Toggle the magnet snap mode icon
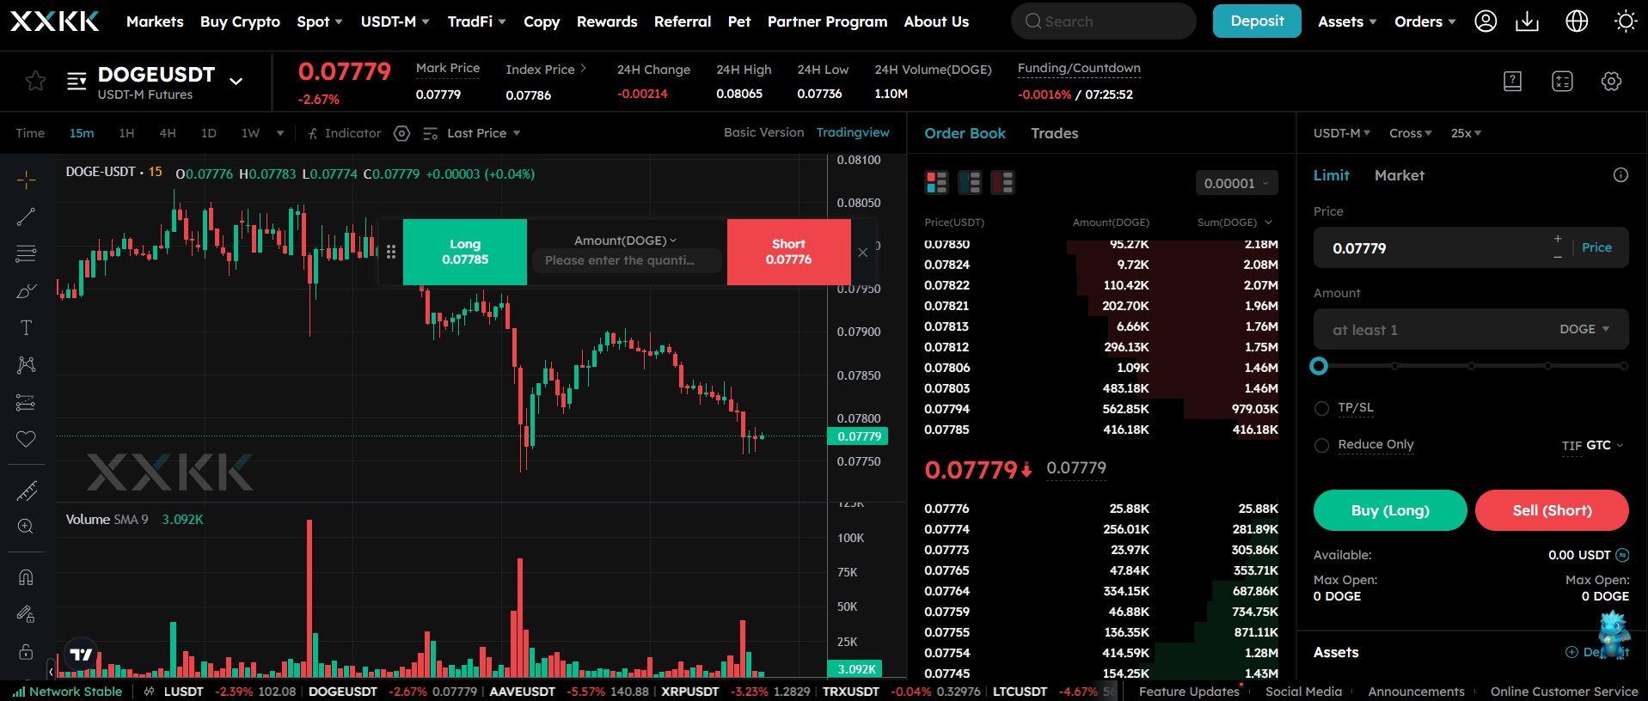 coord(26,577)
